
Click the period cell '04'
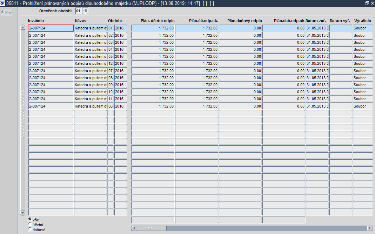tap(111, 49)
